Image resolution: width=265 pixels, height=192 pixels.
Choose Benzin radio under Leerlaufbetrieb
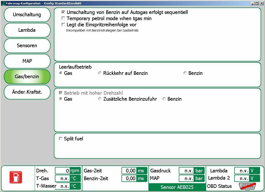(x=185, y=73)
